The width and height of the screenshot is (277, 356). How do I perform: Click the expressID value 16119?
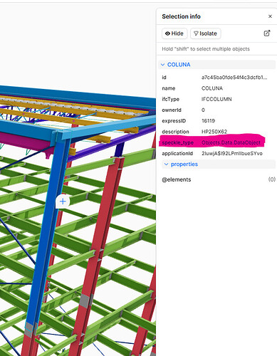point(208,121)
